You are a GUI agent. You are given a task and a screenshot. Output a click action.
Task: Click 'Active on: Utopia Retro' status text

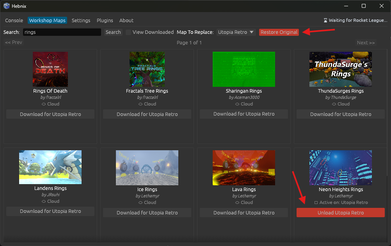[x=344, y=202]
